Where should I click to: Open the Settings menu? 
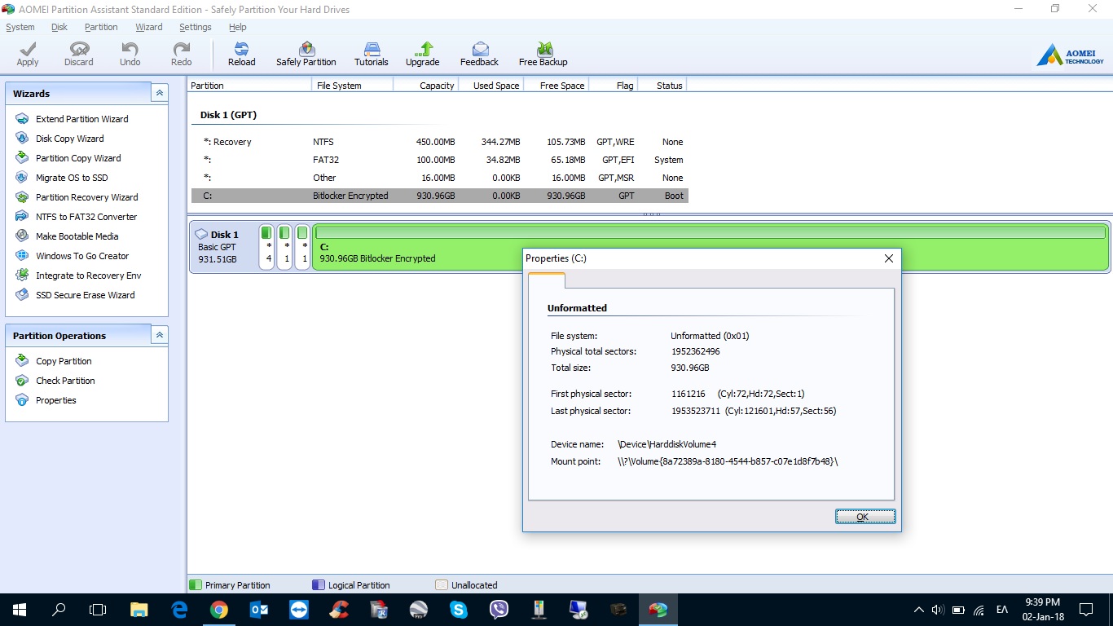195,27
